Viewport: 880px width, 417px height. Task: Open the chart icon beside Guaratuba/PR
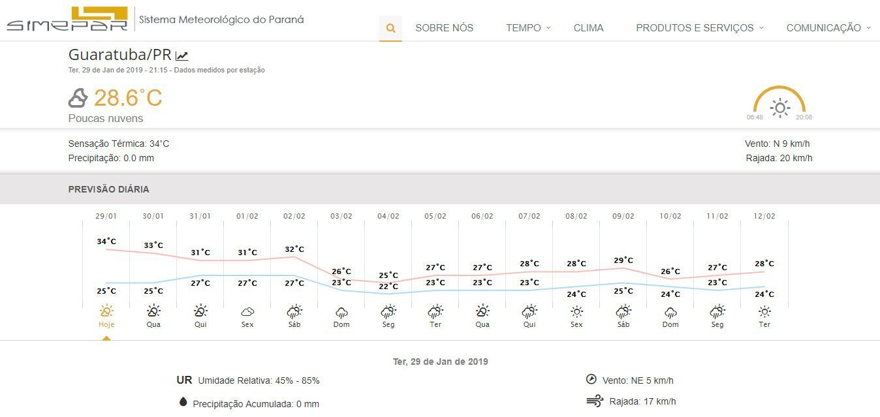coord(182,56)
